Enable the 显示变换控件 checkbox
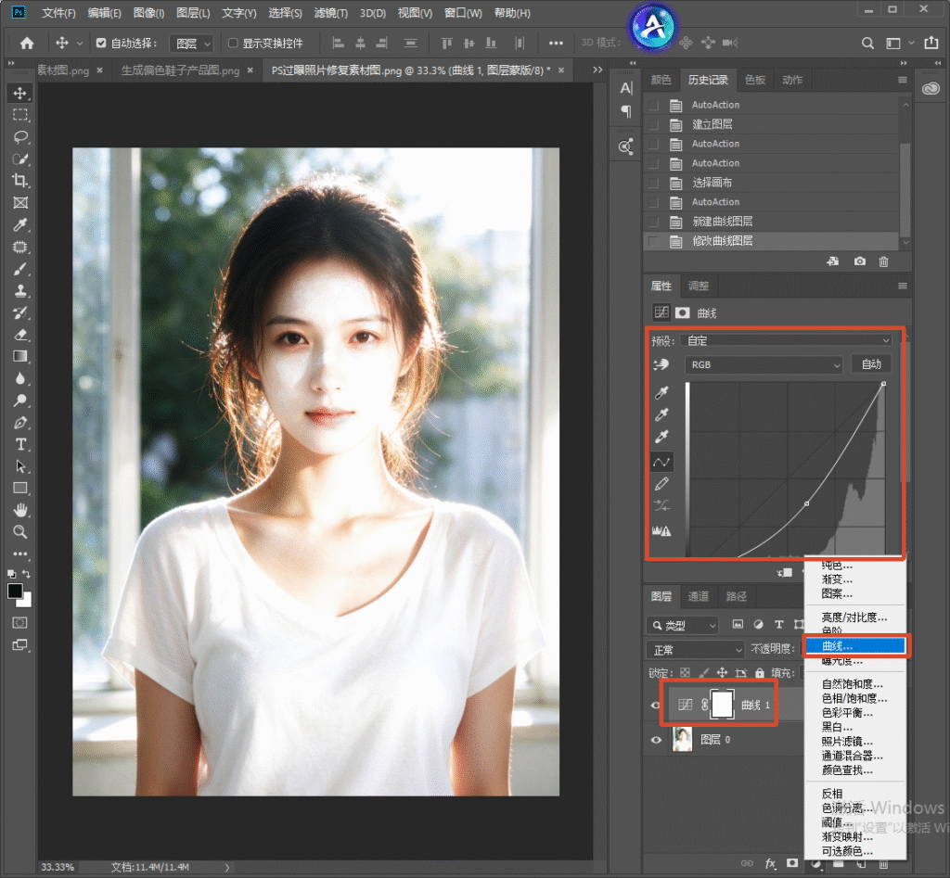The width and height of the screenshot is (950, 878). point(233,43)
